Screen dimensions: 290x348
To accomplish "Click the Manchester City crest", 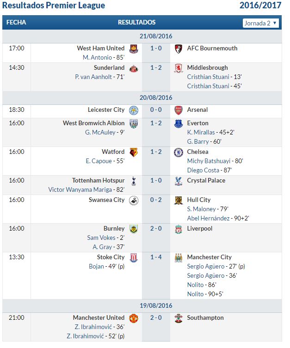I will (179, 257).
